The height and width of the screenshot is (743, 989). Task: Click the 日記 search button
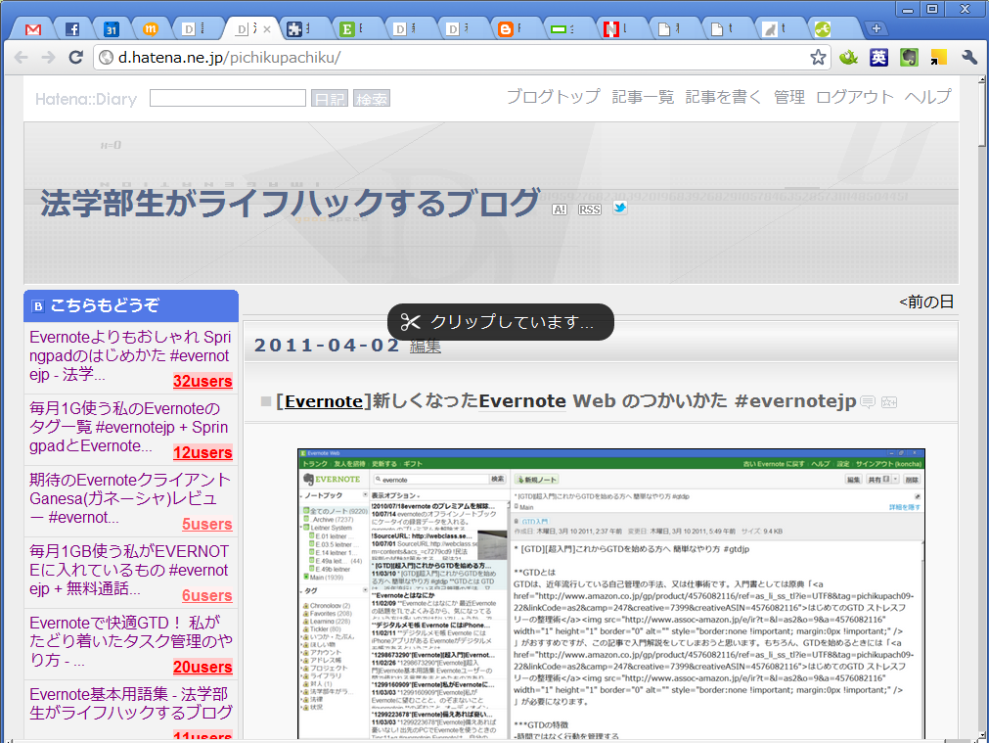(x=330, y=99)
